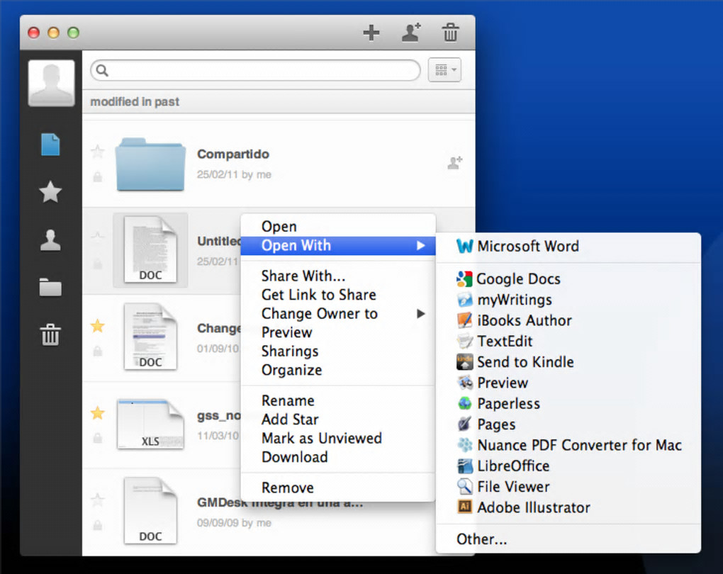Toggle the star on GMDesk document row
Viewport: 723px width, 574px height.
98,500
